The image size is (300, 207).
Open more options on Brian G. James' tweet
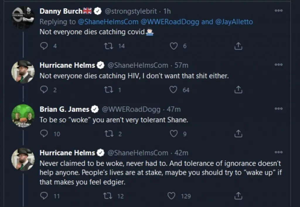click(x=278, y=109)
